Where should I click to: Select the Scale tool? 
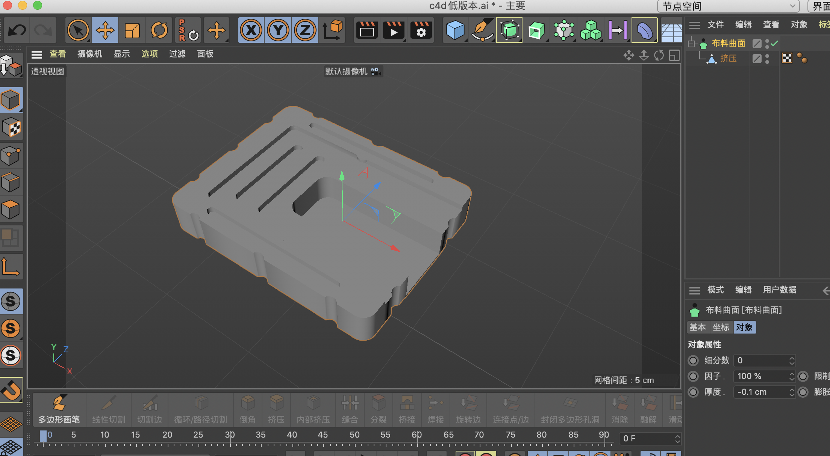pyautogui.click(x=132, y=30)
